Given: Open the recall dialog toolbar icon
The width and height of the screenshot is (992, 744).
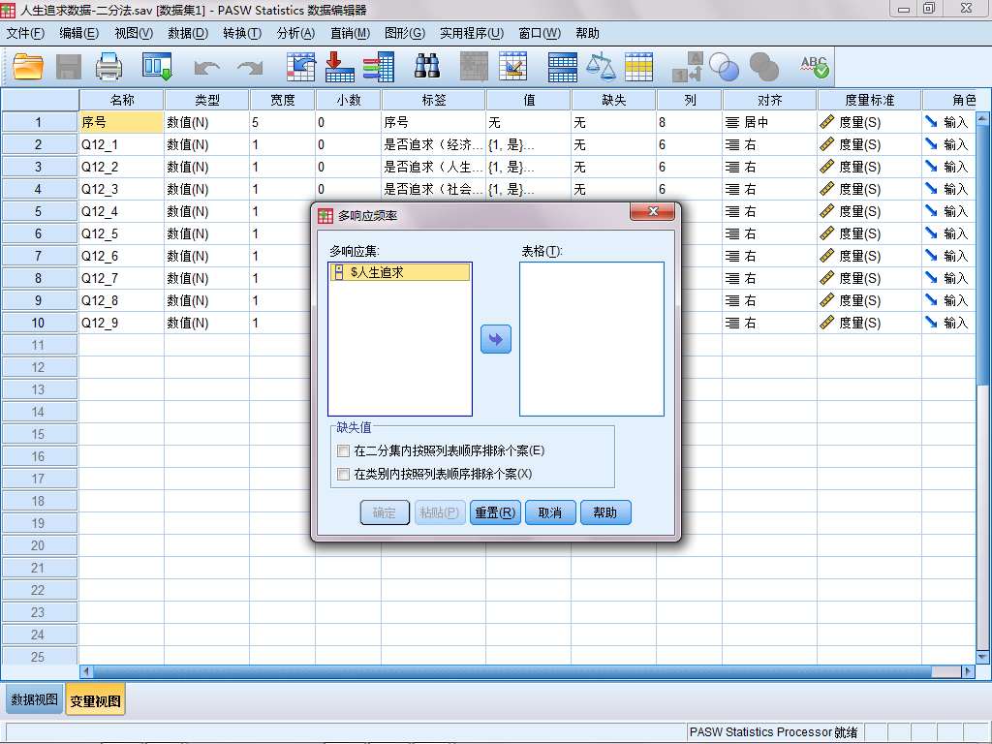Looking at the screenshot, I should [x=157, y=67].
